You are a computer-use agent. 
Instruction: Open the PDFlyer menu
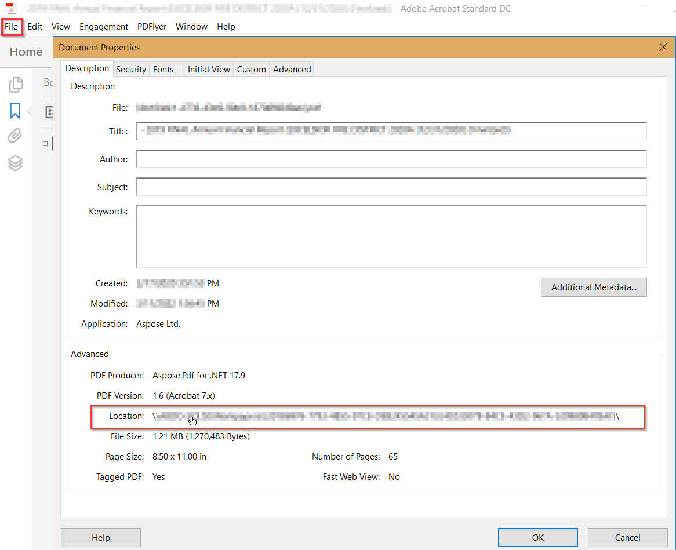pos(152,27)
